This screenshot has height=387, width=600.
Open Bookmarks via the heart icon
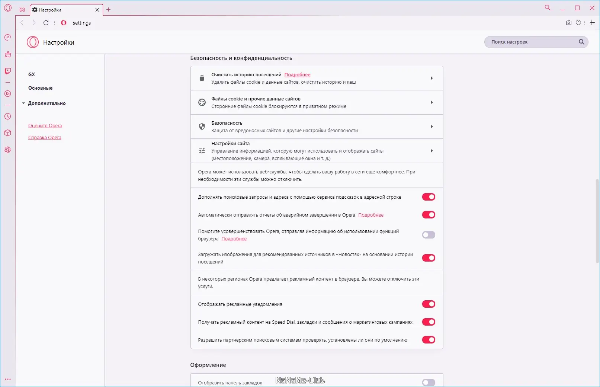tap(578, 23)
